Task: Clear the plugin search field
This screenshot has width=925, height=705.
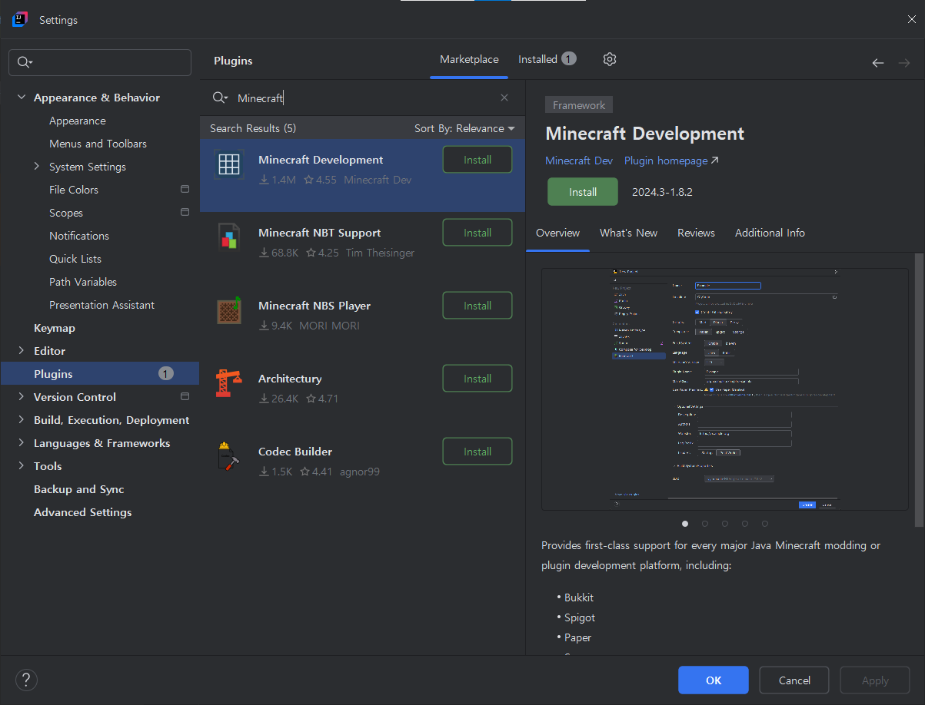Action: (504, 98)
